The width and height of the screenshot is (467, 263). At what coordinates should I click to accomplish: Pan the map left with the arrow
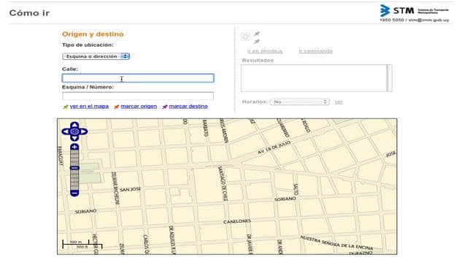coord(65,131)
